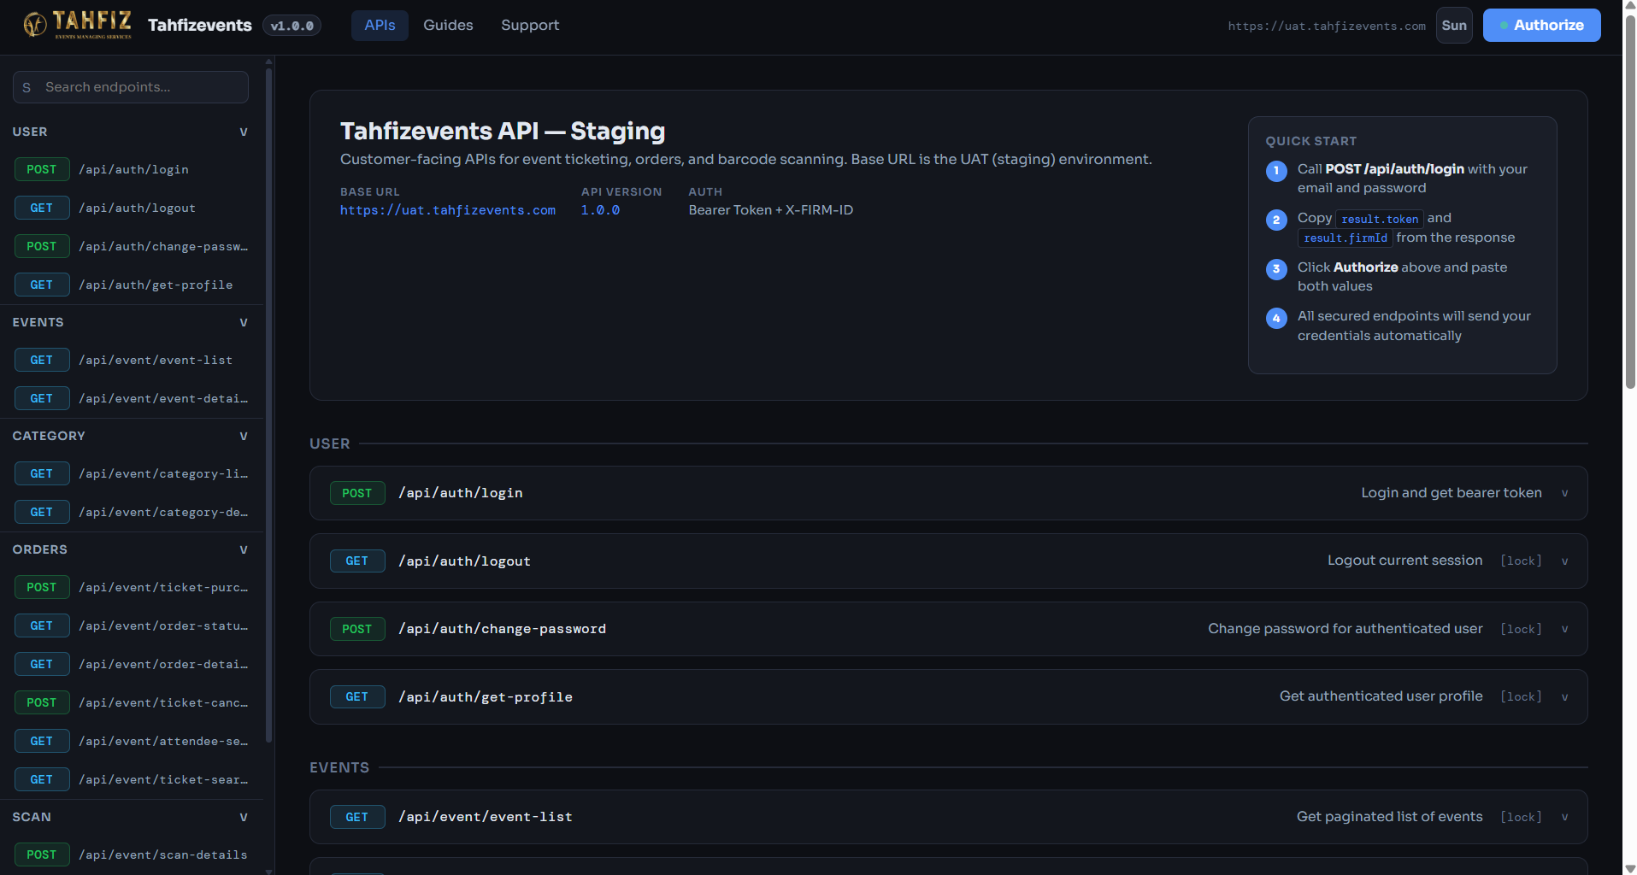Expand GET /api/auth/logout endpoint chevron
The height and width of the screenshot is (875, 1637).
(1565, 561)
